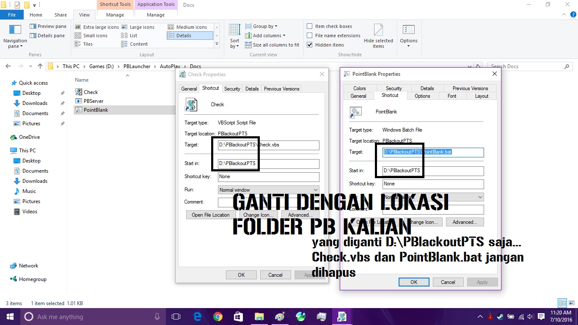Select the Details layout
The height and width of the screenshot is (325, 578).
pos(190,36)
